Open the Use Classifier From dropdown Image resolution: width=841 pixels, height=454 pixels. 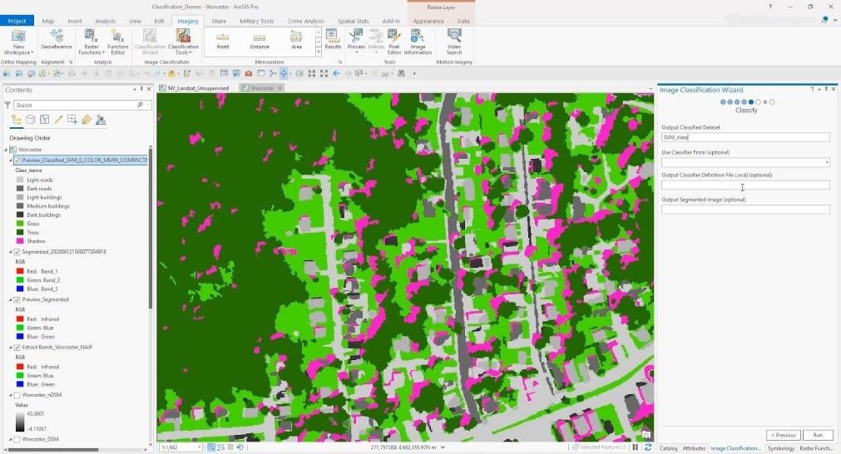pyautogui.click(x=827, y=162)
